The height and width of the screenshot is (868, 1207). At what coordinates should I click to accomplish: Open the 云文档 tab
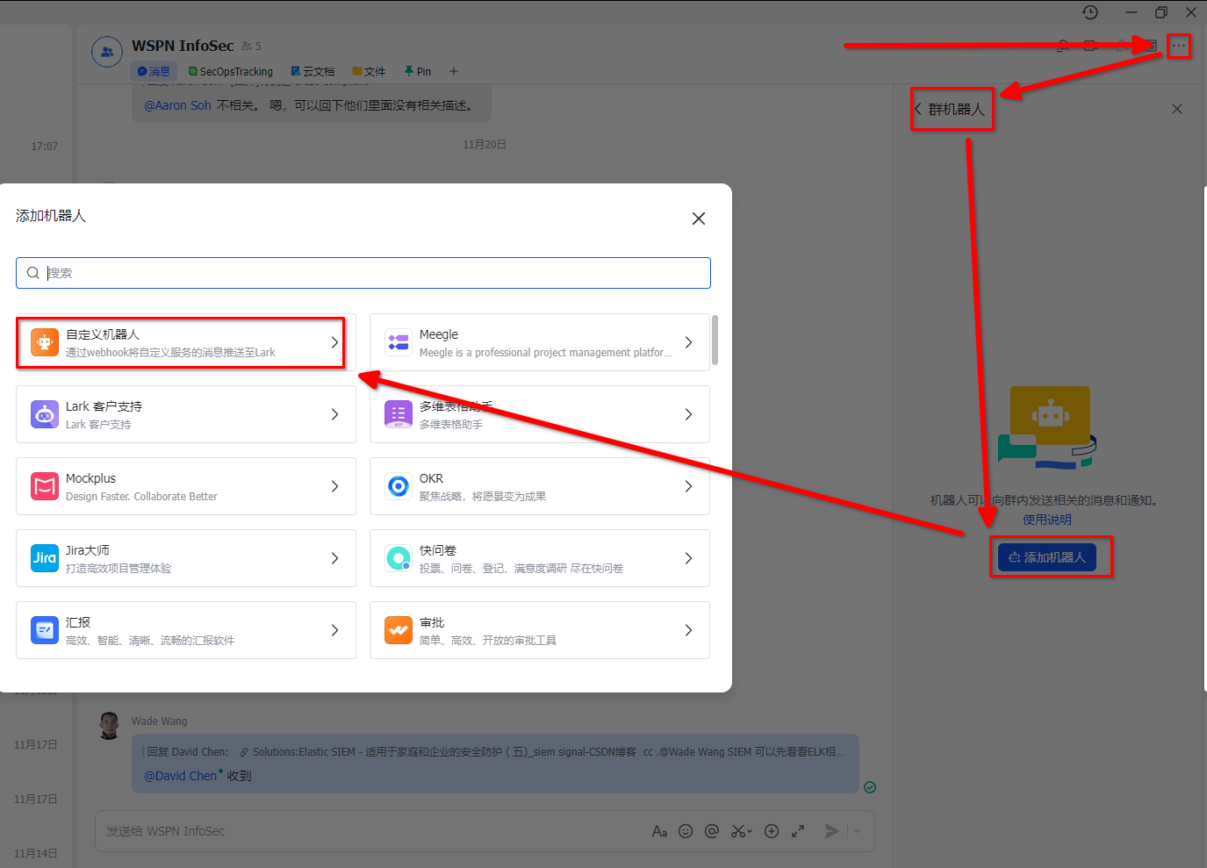[313, 71]
